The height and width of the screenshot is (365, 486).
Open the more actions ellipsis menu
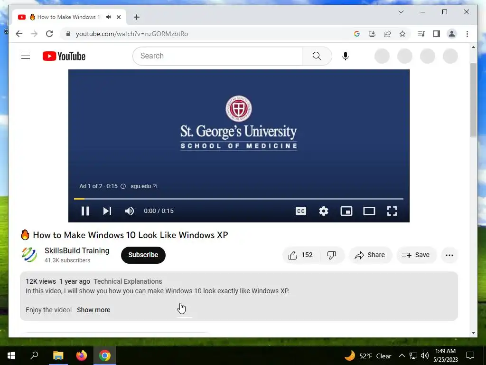coord(449,255)
